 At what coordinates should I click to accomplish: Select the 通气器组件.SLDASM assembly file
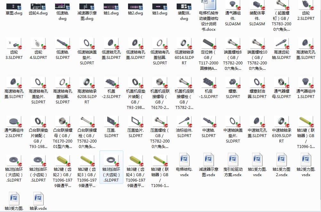click(x=232, y=8)
